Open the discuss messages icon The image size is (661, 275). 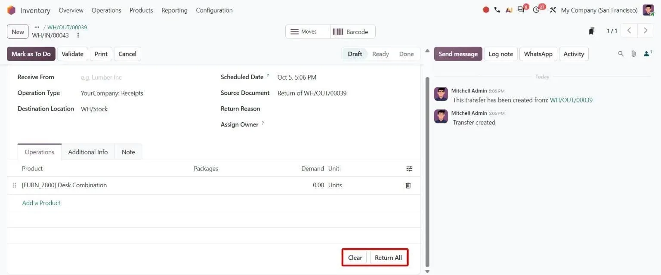pyautogui.click(x=522, y=9)
